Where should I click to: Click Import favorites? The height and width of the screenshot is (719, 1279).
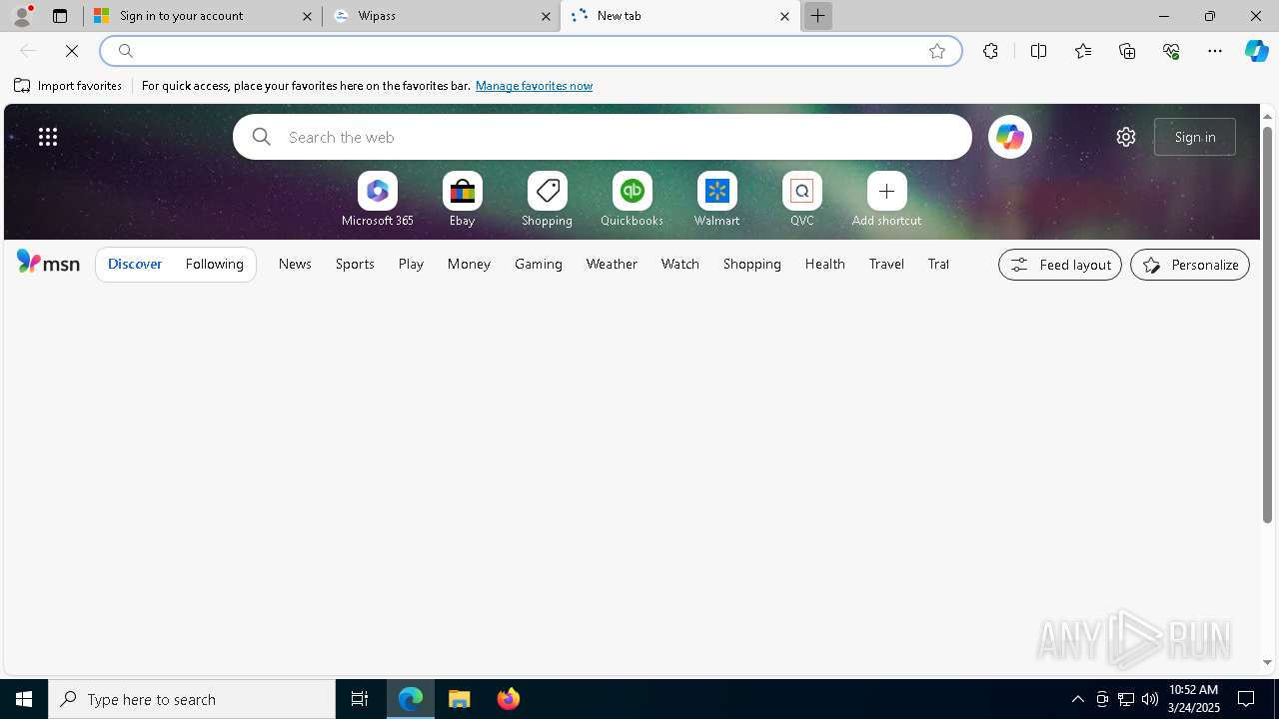pyautogui.click(x=68, y=86)
